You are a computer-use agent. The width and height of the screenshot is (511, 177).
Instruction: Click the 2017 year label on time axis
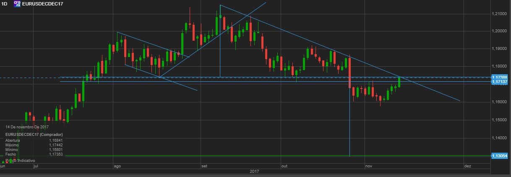click(x=254, y=172)
